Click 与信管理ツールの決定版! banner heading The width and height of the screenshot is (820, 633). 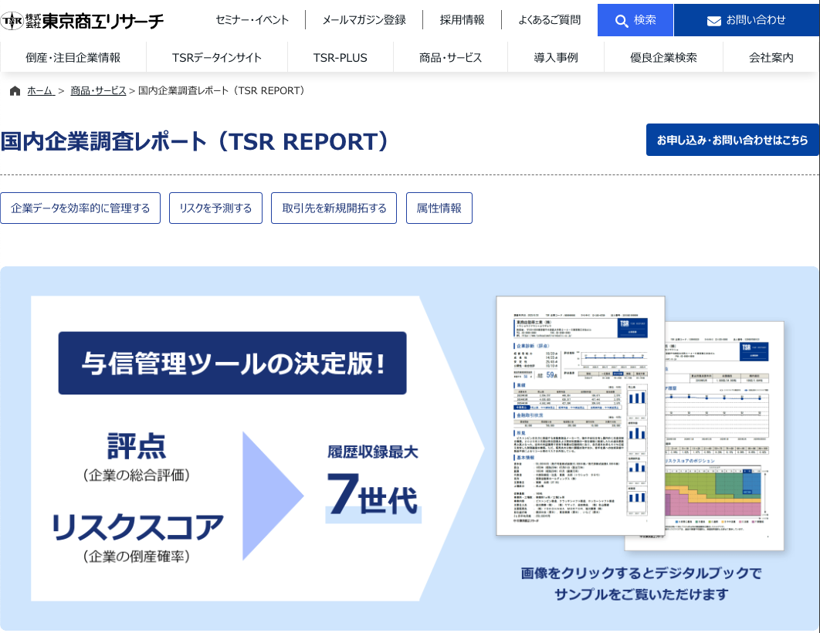(x=232, y=364)
